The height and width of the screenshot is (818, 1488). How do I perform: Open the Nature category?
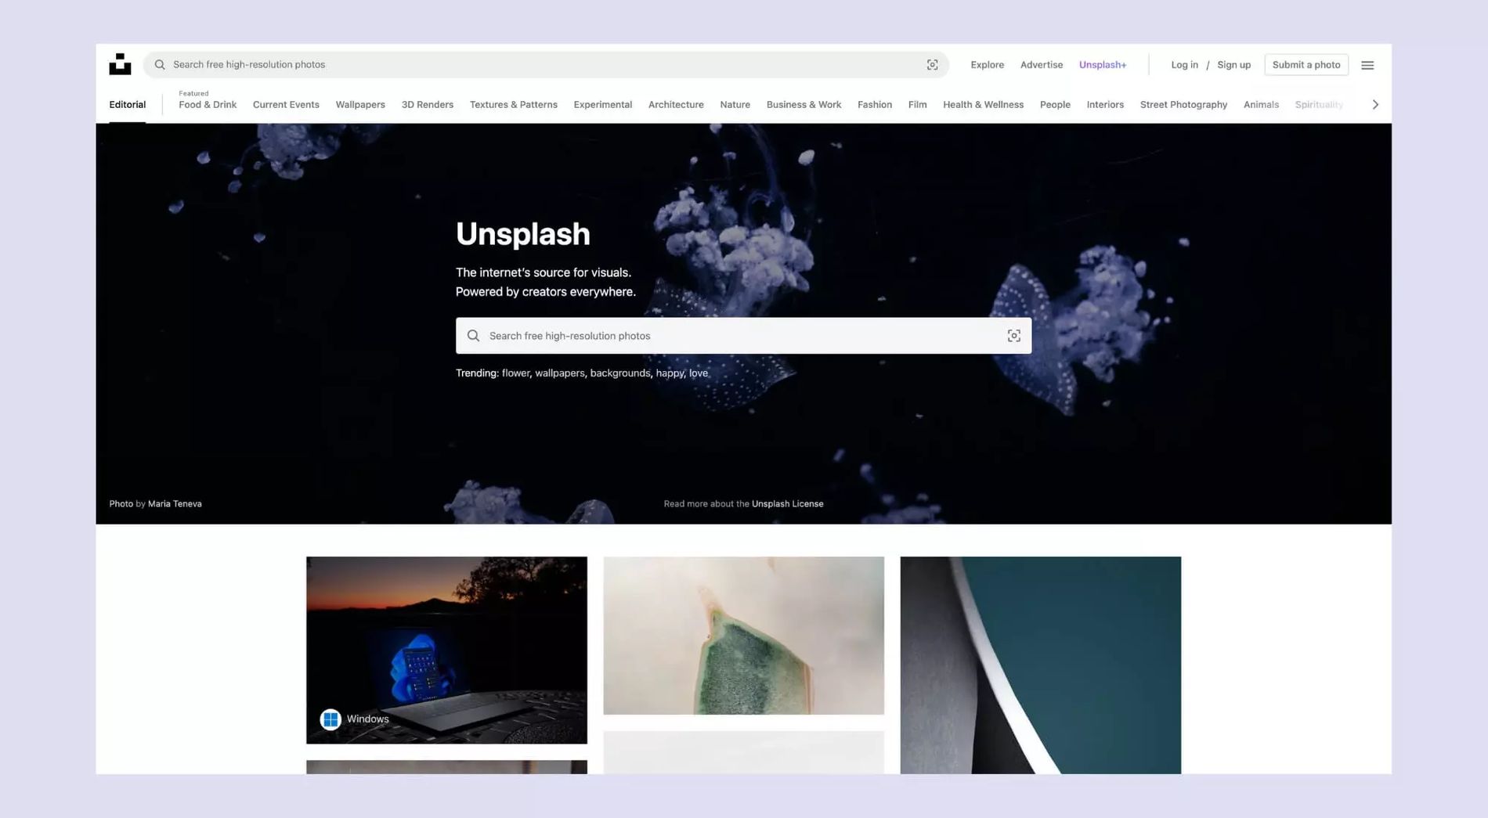click(735, 104)
